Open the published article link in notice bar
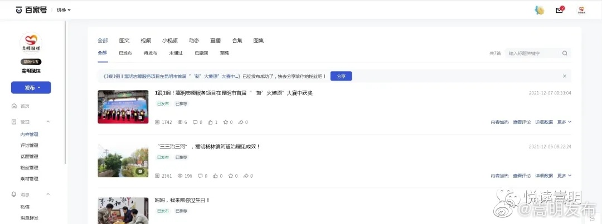This screenshot has height=224, width=602. (172, 76)
